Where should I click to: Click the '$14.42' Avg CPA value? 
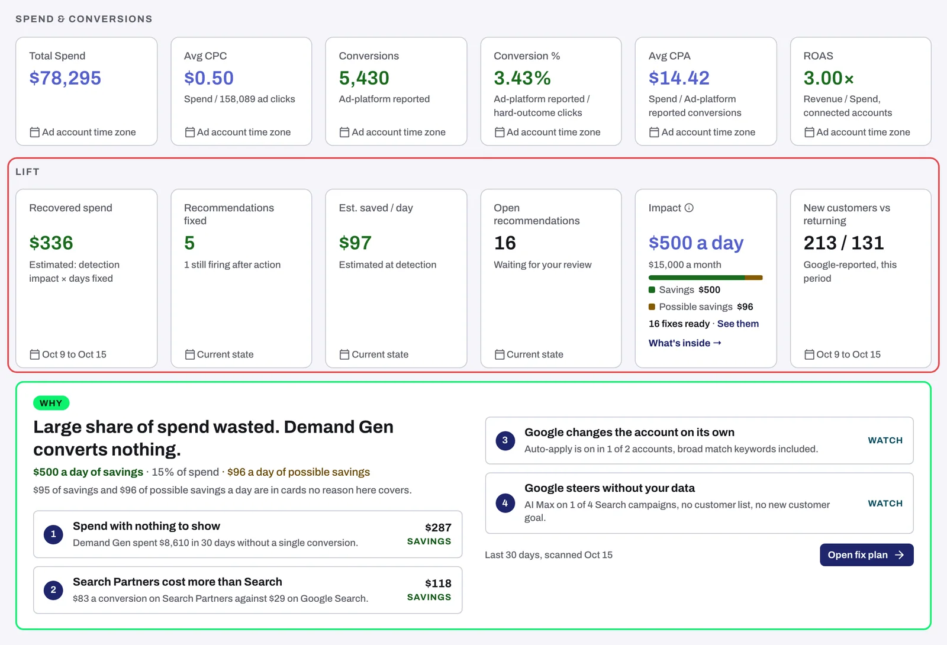tap(679, 78)
